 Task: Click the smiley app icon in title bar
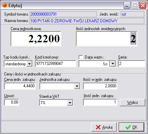[4, 5]
